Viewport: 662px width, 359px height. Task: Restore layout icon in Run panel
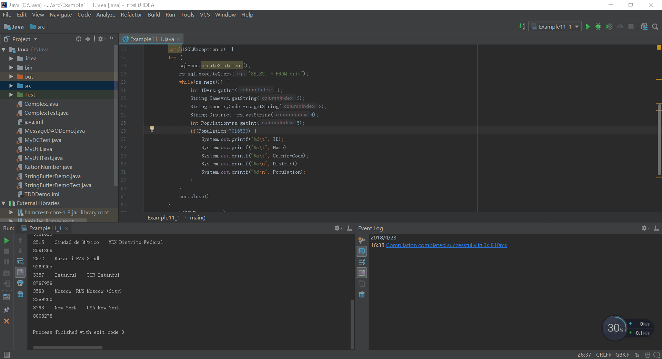(x=7, y=296)
